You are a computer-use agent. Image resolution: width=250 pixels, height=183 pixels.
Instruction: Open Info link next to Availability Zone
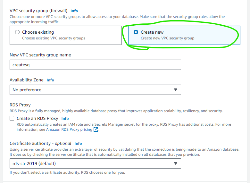point(50,80)
